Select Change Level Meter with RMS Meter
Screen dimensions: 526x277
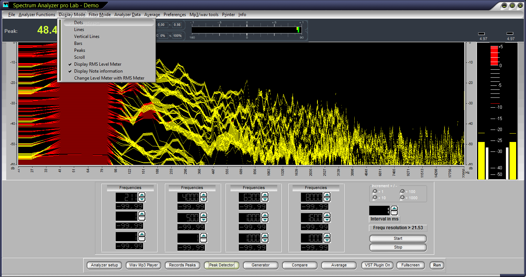108,78
